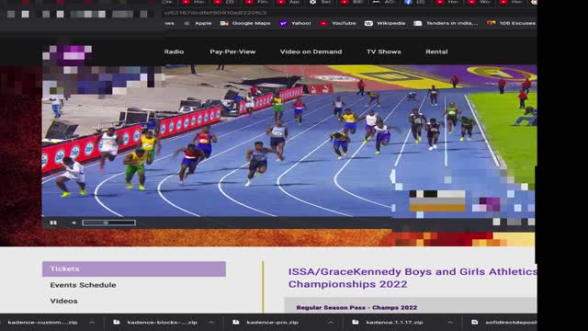Screen dimensions: 588x331
Task: Select the Tickets sidebar item
Action: pos(134,269)
